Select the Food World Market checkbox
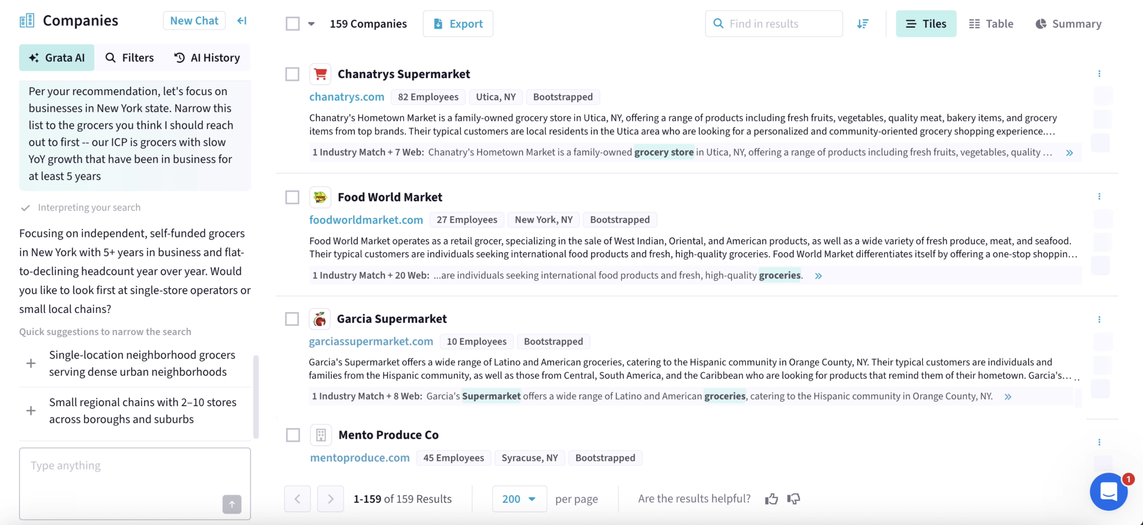1143x525 pixels. pos(292,197)
